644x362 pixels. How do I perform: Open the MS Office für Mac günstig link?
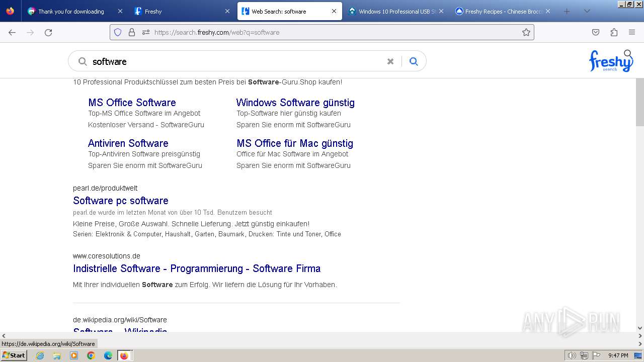[295, 143]
